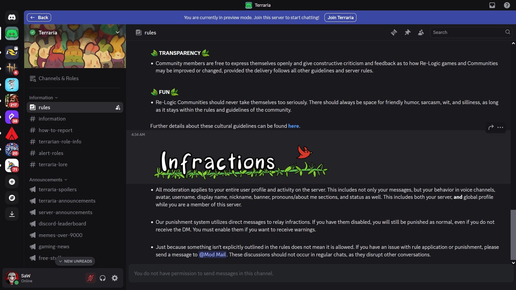Click the search magnifier icon
This screenshot has width=516, height=290.
tap(507, 32)
